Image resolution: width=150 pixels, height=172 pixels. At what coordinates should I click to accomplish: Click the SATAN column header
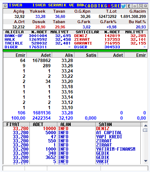(x=118, y=125)
